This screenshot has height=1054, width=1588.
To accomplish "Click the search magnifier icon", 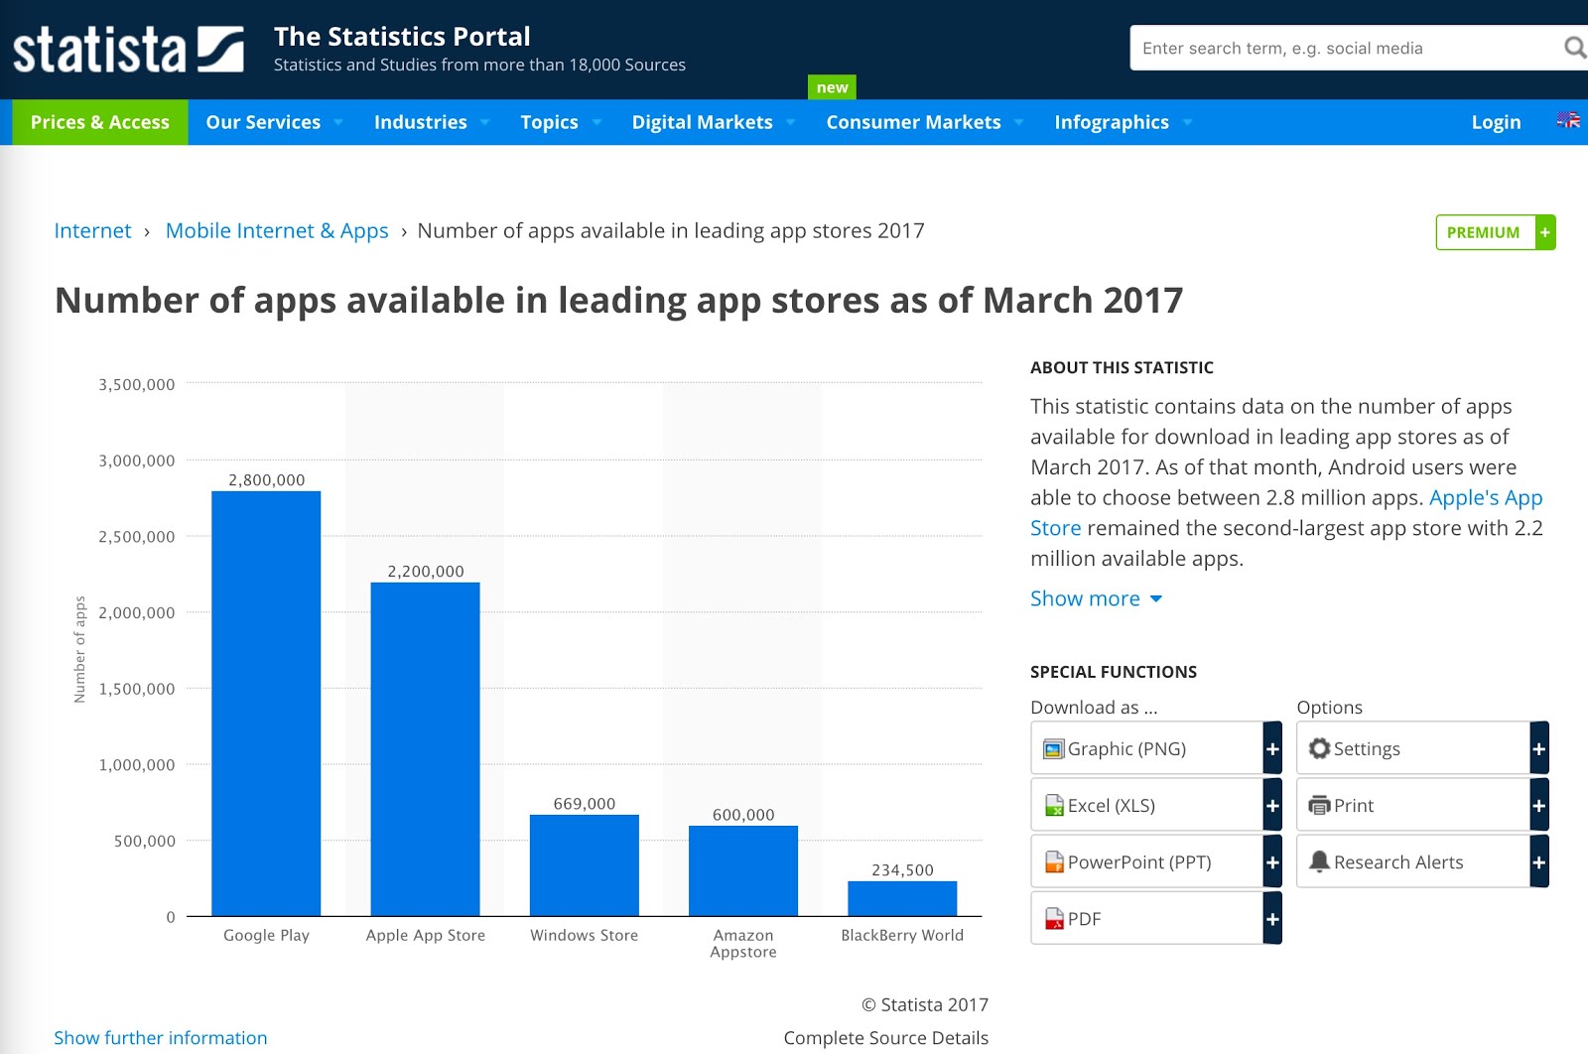I will coord(1574,48).
